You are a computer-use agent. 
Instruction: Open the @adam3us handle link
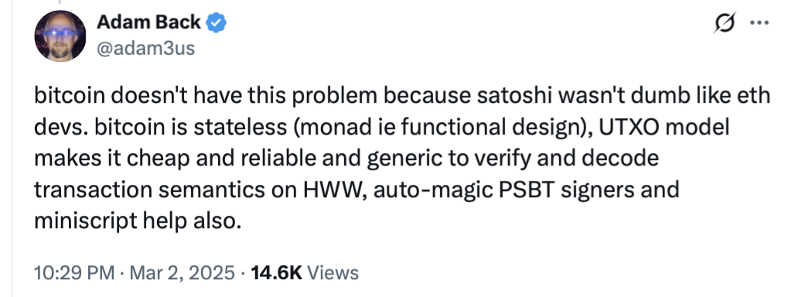point(145,49)
